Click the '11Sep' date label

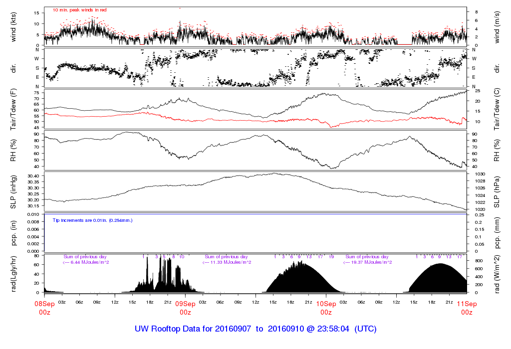click(x=467, y=304)
